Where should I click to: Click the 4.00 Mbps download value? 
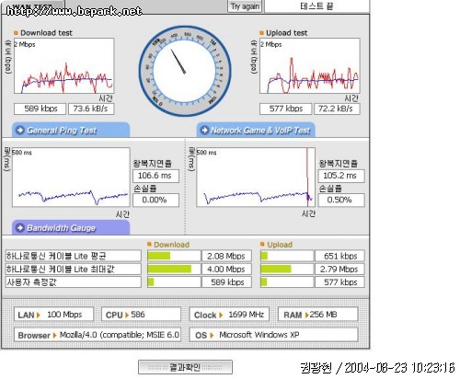pos(226,270)
